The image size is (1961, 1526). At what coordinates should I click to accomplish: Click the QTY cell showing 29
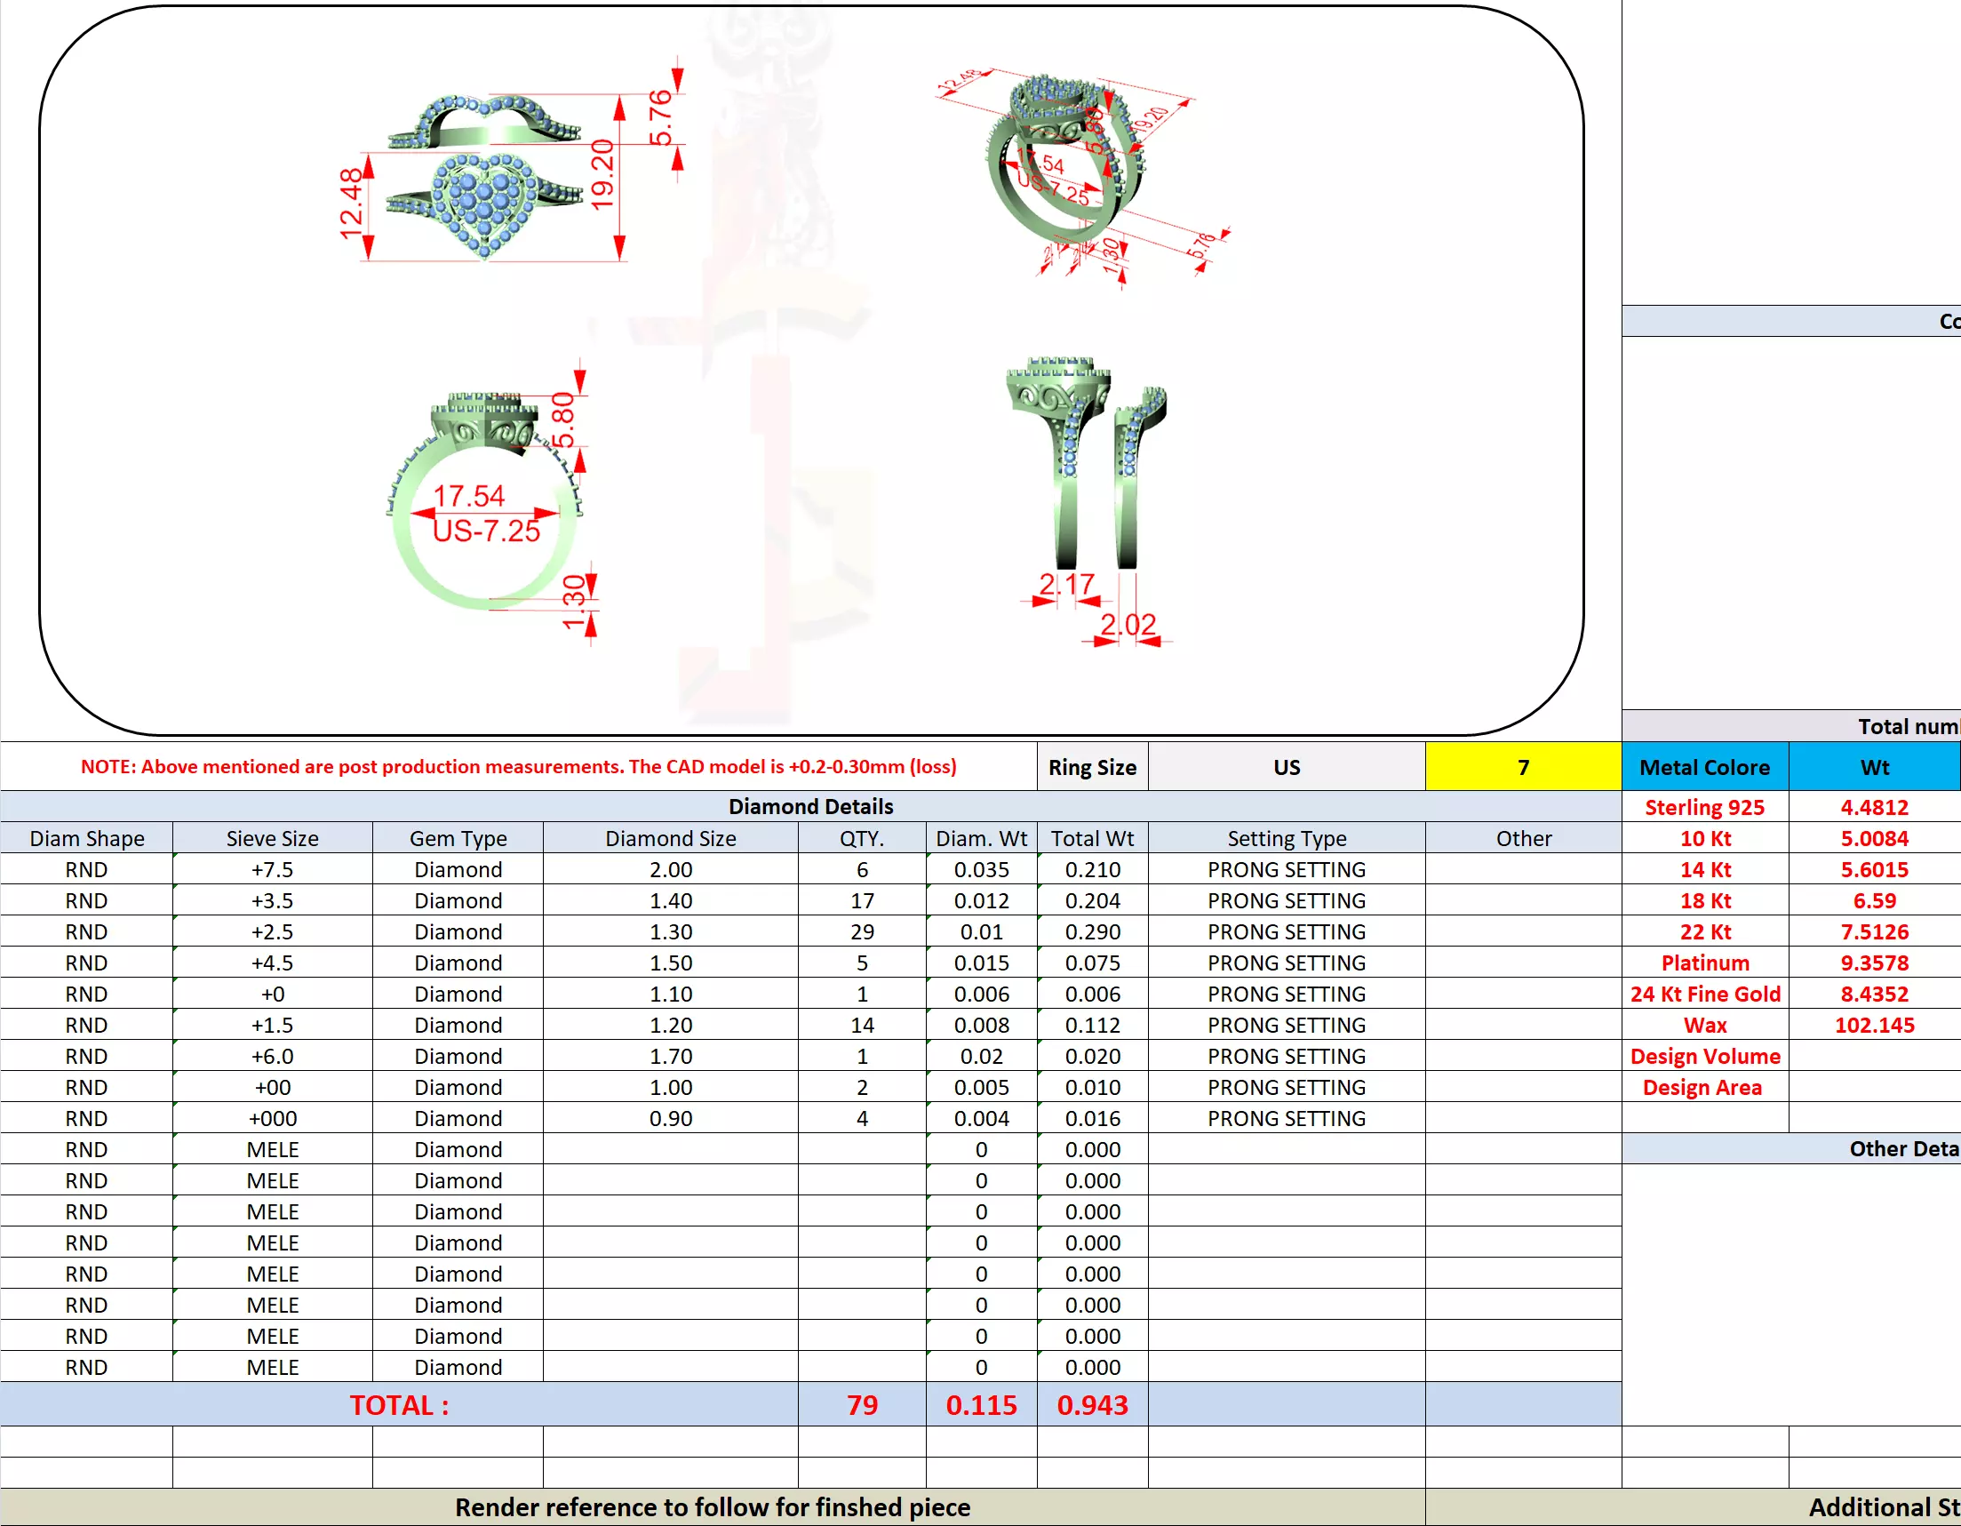pos(862,931)
